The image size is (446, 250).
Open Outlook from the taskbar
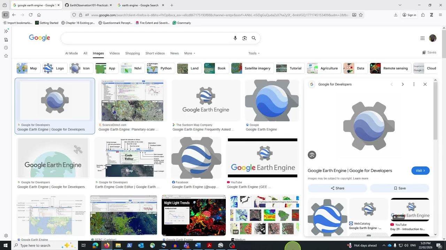point(141,245)
